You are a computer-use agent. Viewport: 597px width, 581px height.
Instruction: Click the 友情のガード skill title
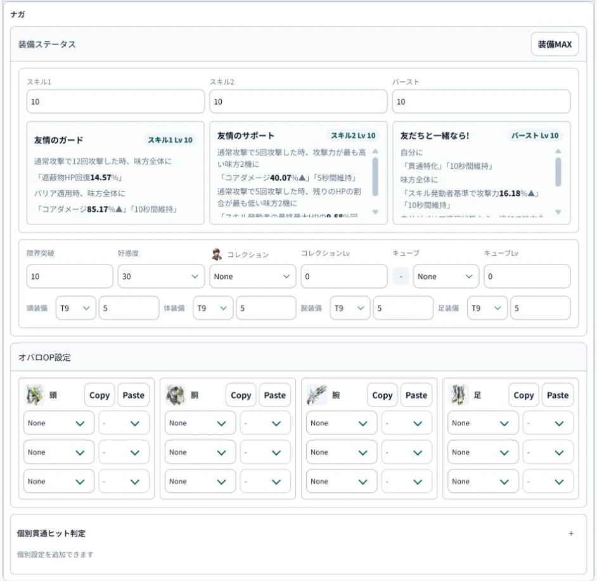point(59,140)
